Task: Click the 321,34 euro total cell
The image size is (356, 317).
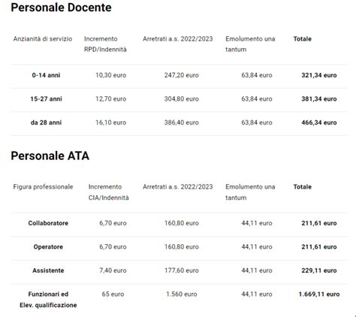Action: click(319, 75)
